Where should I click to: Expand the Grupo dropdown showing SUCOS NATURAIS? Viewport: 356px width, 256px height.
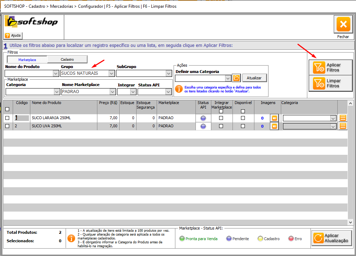click(x=111, y=73)
